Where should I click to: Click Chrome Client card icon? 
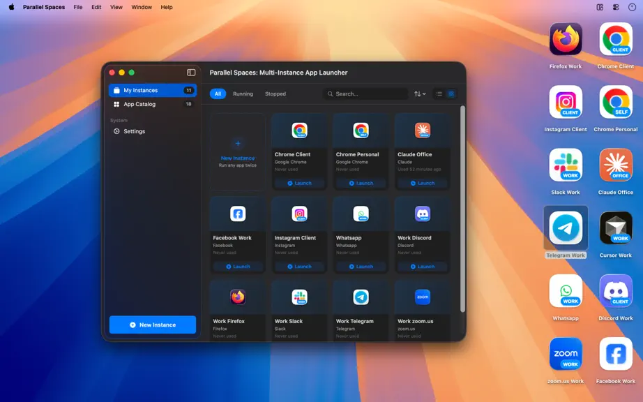(x=299, y=131)
